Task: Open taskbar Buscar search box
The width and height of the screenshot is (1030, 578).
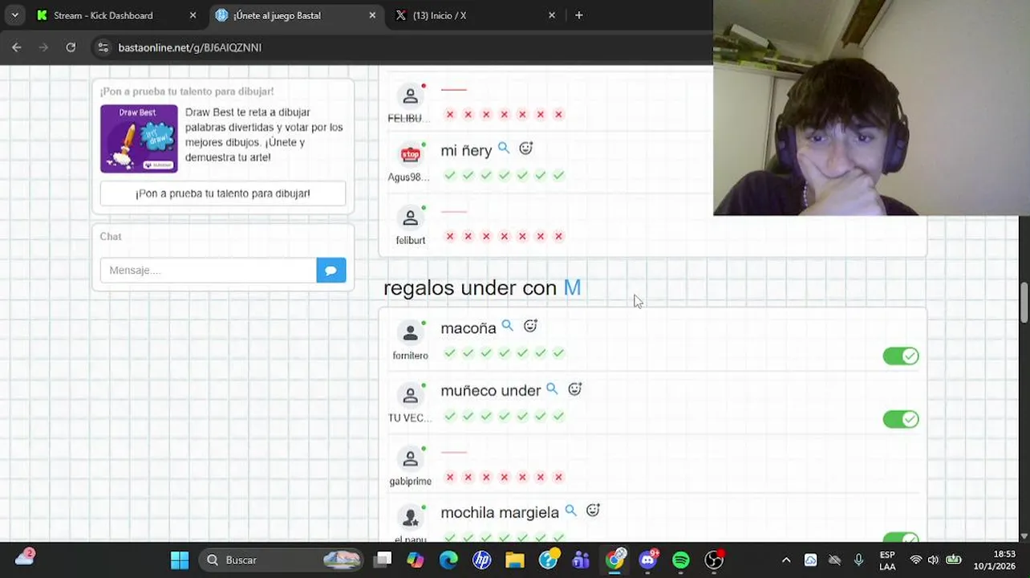Action: coord(279,560)
